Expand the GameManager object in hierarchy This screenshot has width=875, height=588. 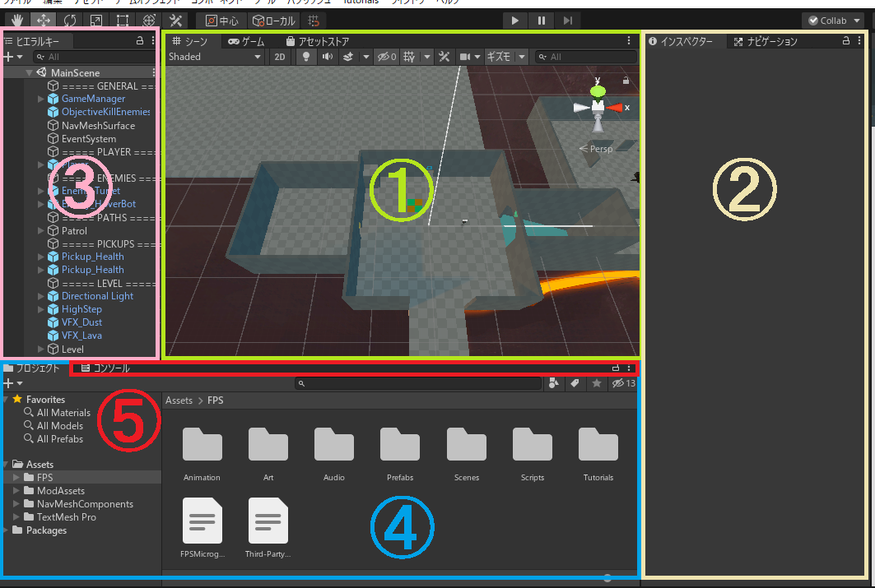tap(41, 99)
